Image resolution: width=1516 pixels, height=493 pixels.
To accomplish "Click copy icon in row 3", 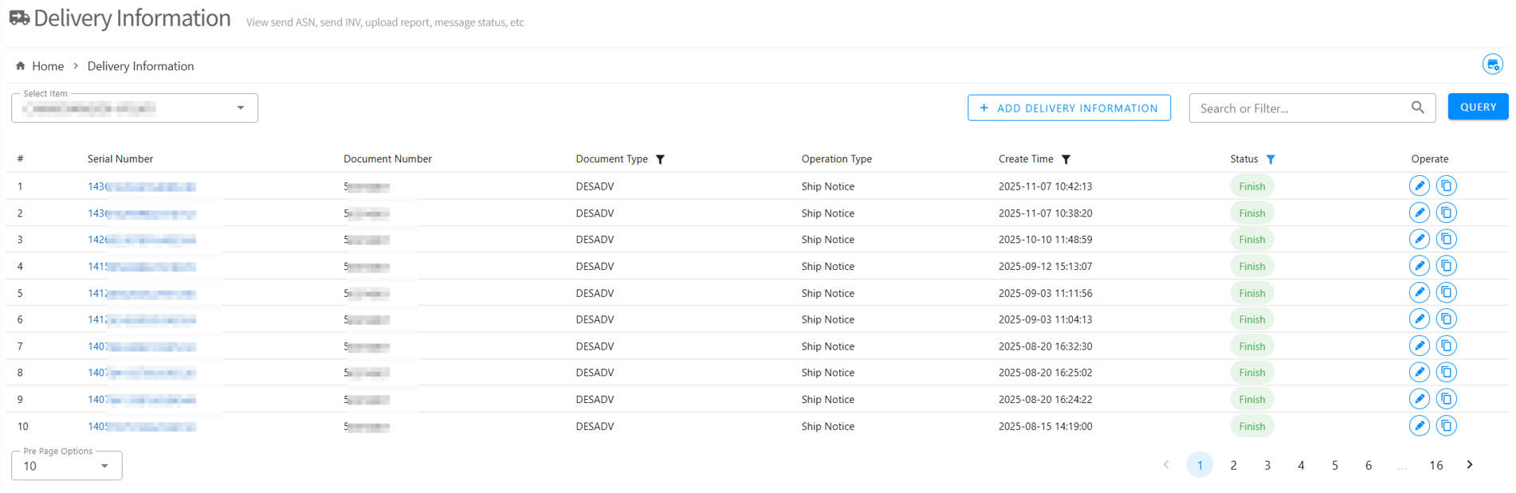I will pyautogui.click(x=1446, y=240).
